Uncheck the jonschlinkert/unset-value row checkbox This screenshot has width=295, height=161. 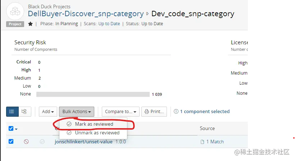[x=11, y=141]
